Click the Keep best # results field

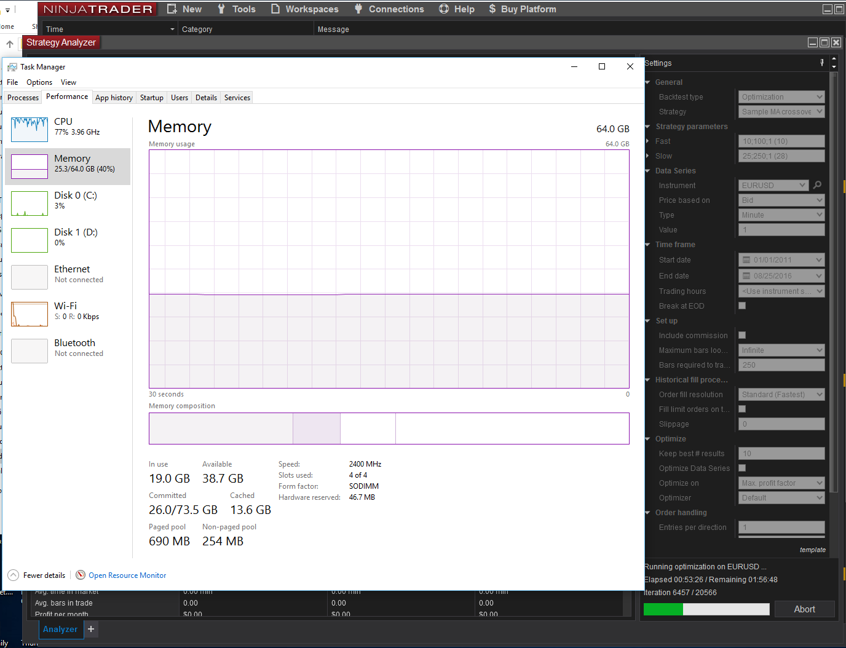point(781,453)
